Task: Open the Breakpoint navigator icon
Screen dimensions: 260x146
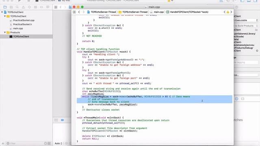Action: [x=41, y=7]
